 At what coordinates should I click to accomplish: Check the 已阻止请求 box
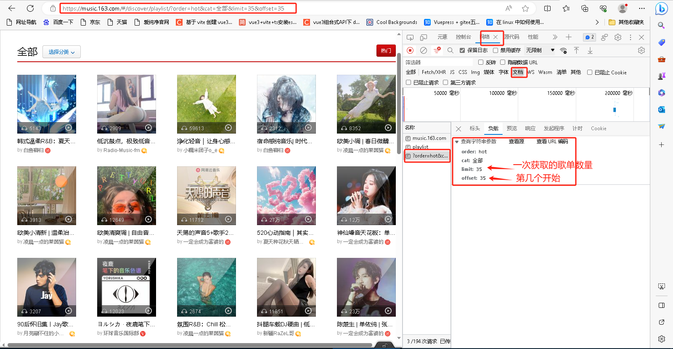[x=408, y=82]
